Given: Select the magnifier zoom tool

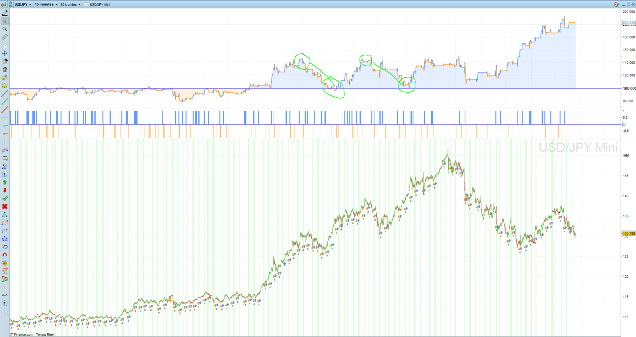Looking at the screenshot, I should coord(5,29).
